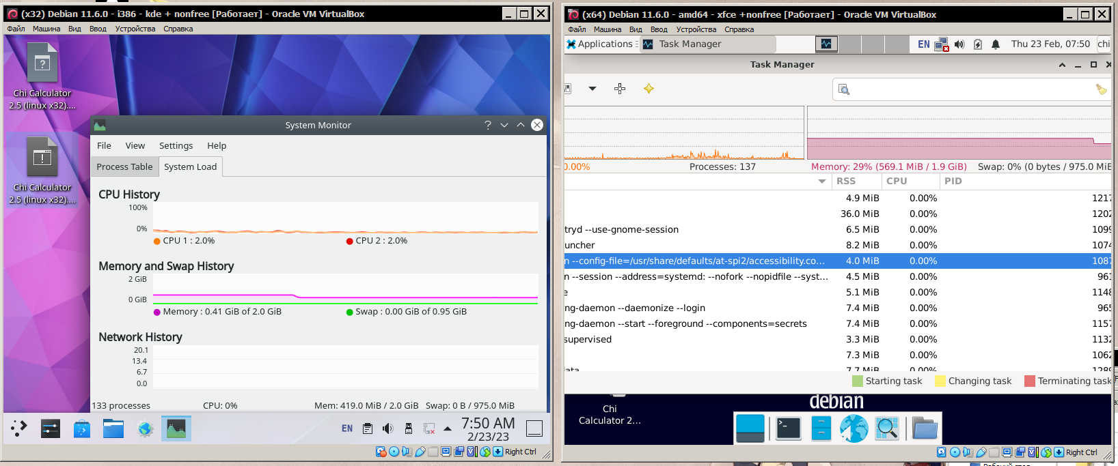Switch to the System Load tab
Screen dimensions: 1118x466
point(190,166)
